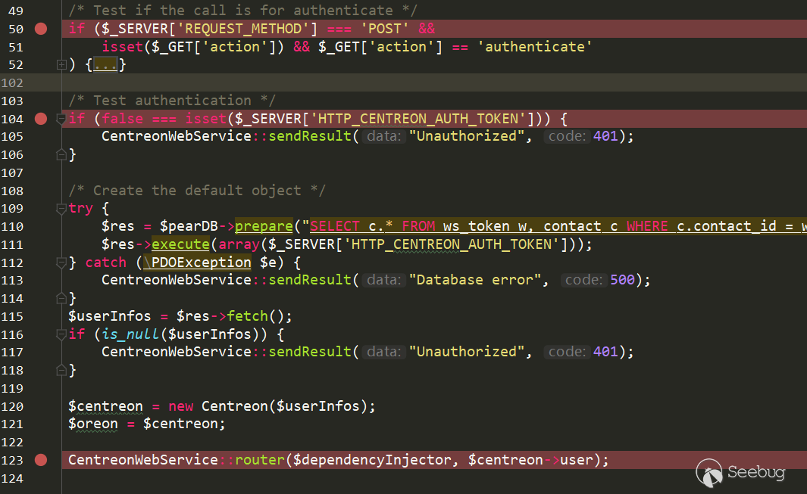
Task: Remove the breakpoint on line 50
Action: tap(41, 29)
